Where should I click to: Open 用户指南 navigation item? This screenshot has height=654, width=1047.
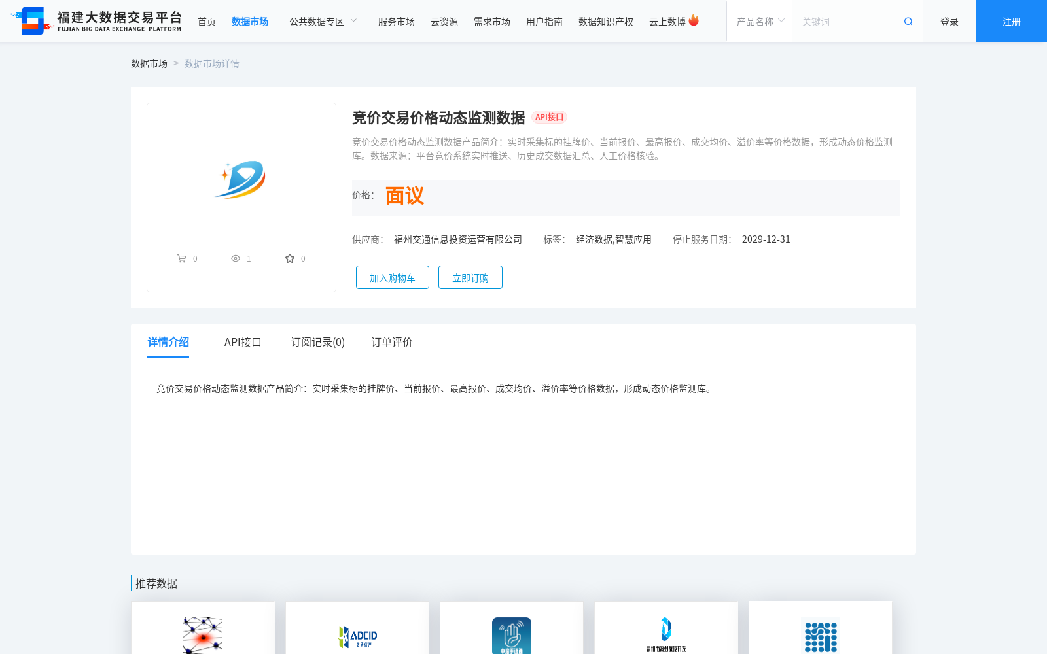click(544, 22)
